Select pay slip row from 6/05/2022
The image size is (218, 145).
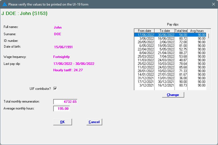coord(170,46)
